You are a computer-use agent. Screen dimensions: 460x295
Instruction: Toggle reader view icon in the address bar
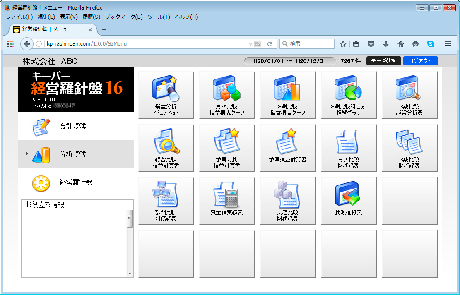click(x=258, y=44)
